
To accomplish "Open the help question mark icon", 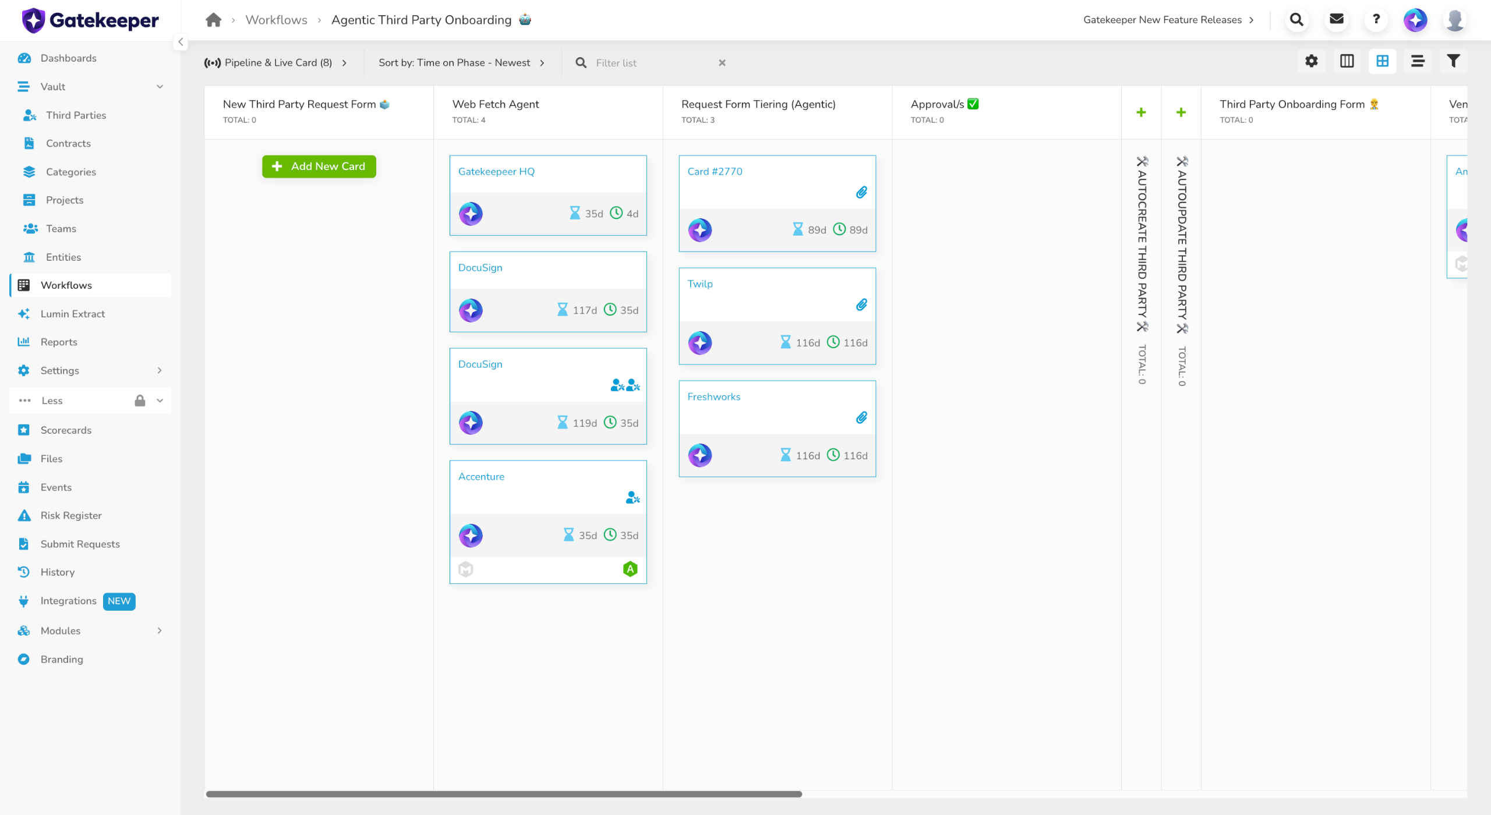I will coord(1376,20).
